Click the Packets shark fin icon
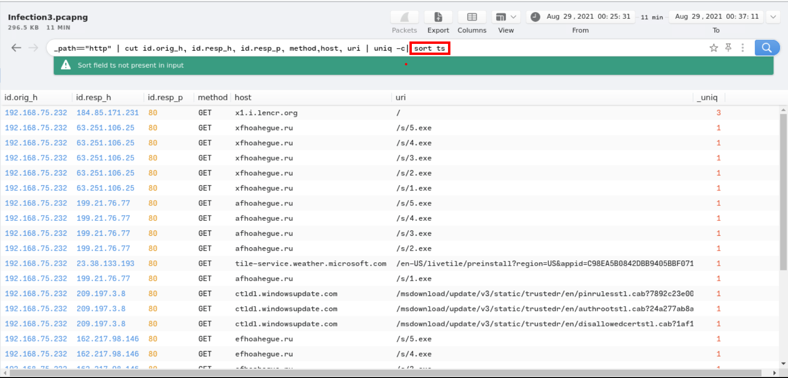 click(x=404, y=17)
